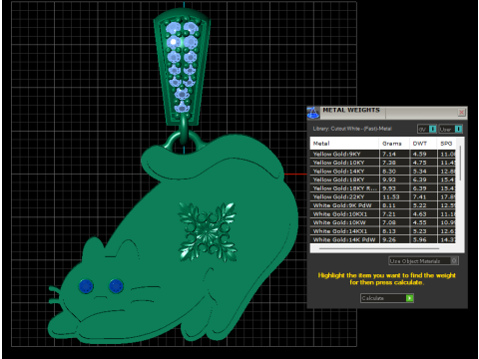Click the Metal Weights wizard hat icon
Screen dimensions: 479x359
click(x=312, y=113)
